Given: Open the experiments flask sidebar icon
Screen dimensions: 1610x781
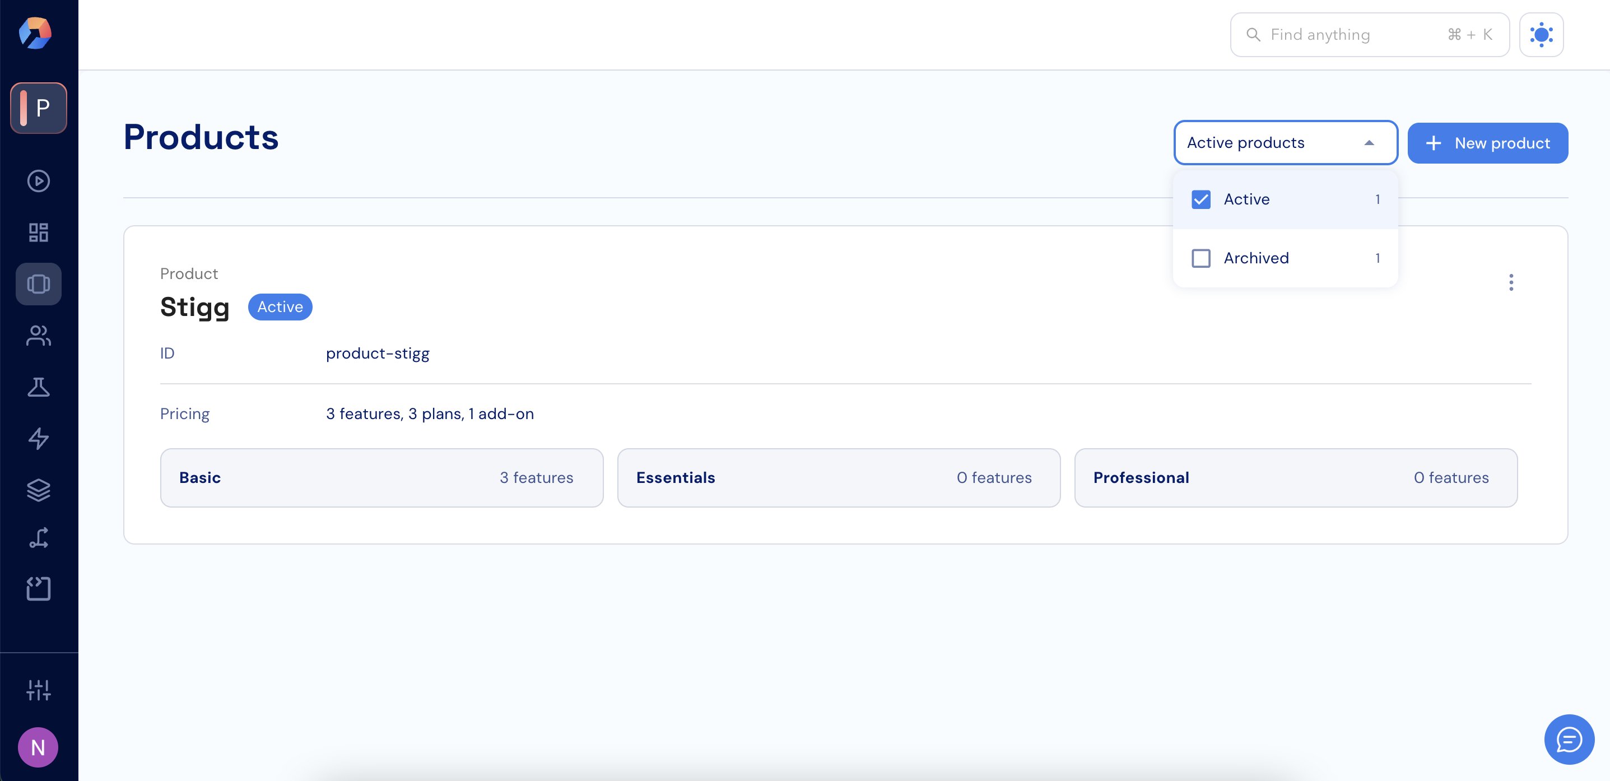Looking at the screenshot, I should pos(38,387).
